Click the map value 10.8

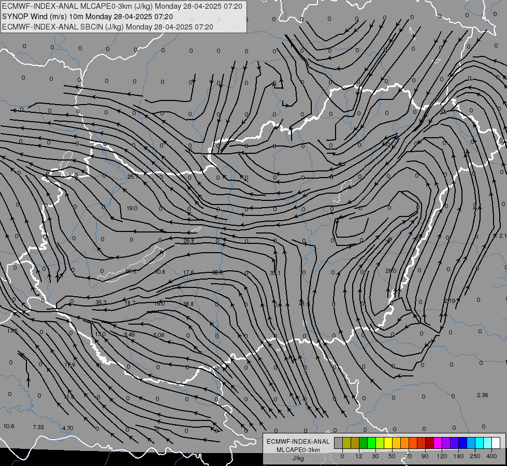point(160,272)
